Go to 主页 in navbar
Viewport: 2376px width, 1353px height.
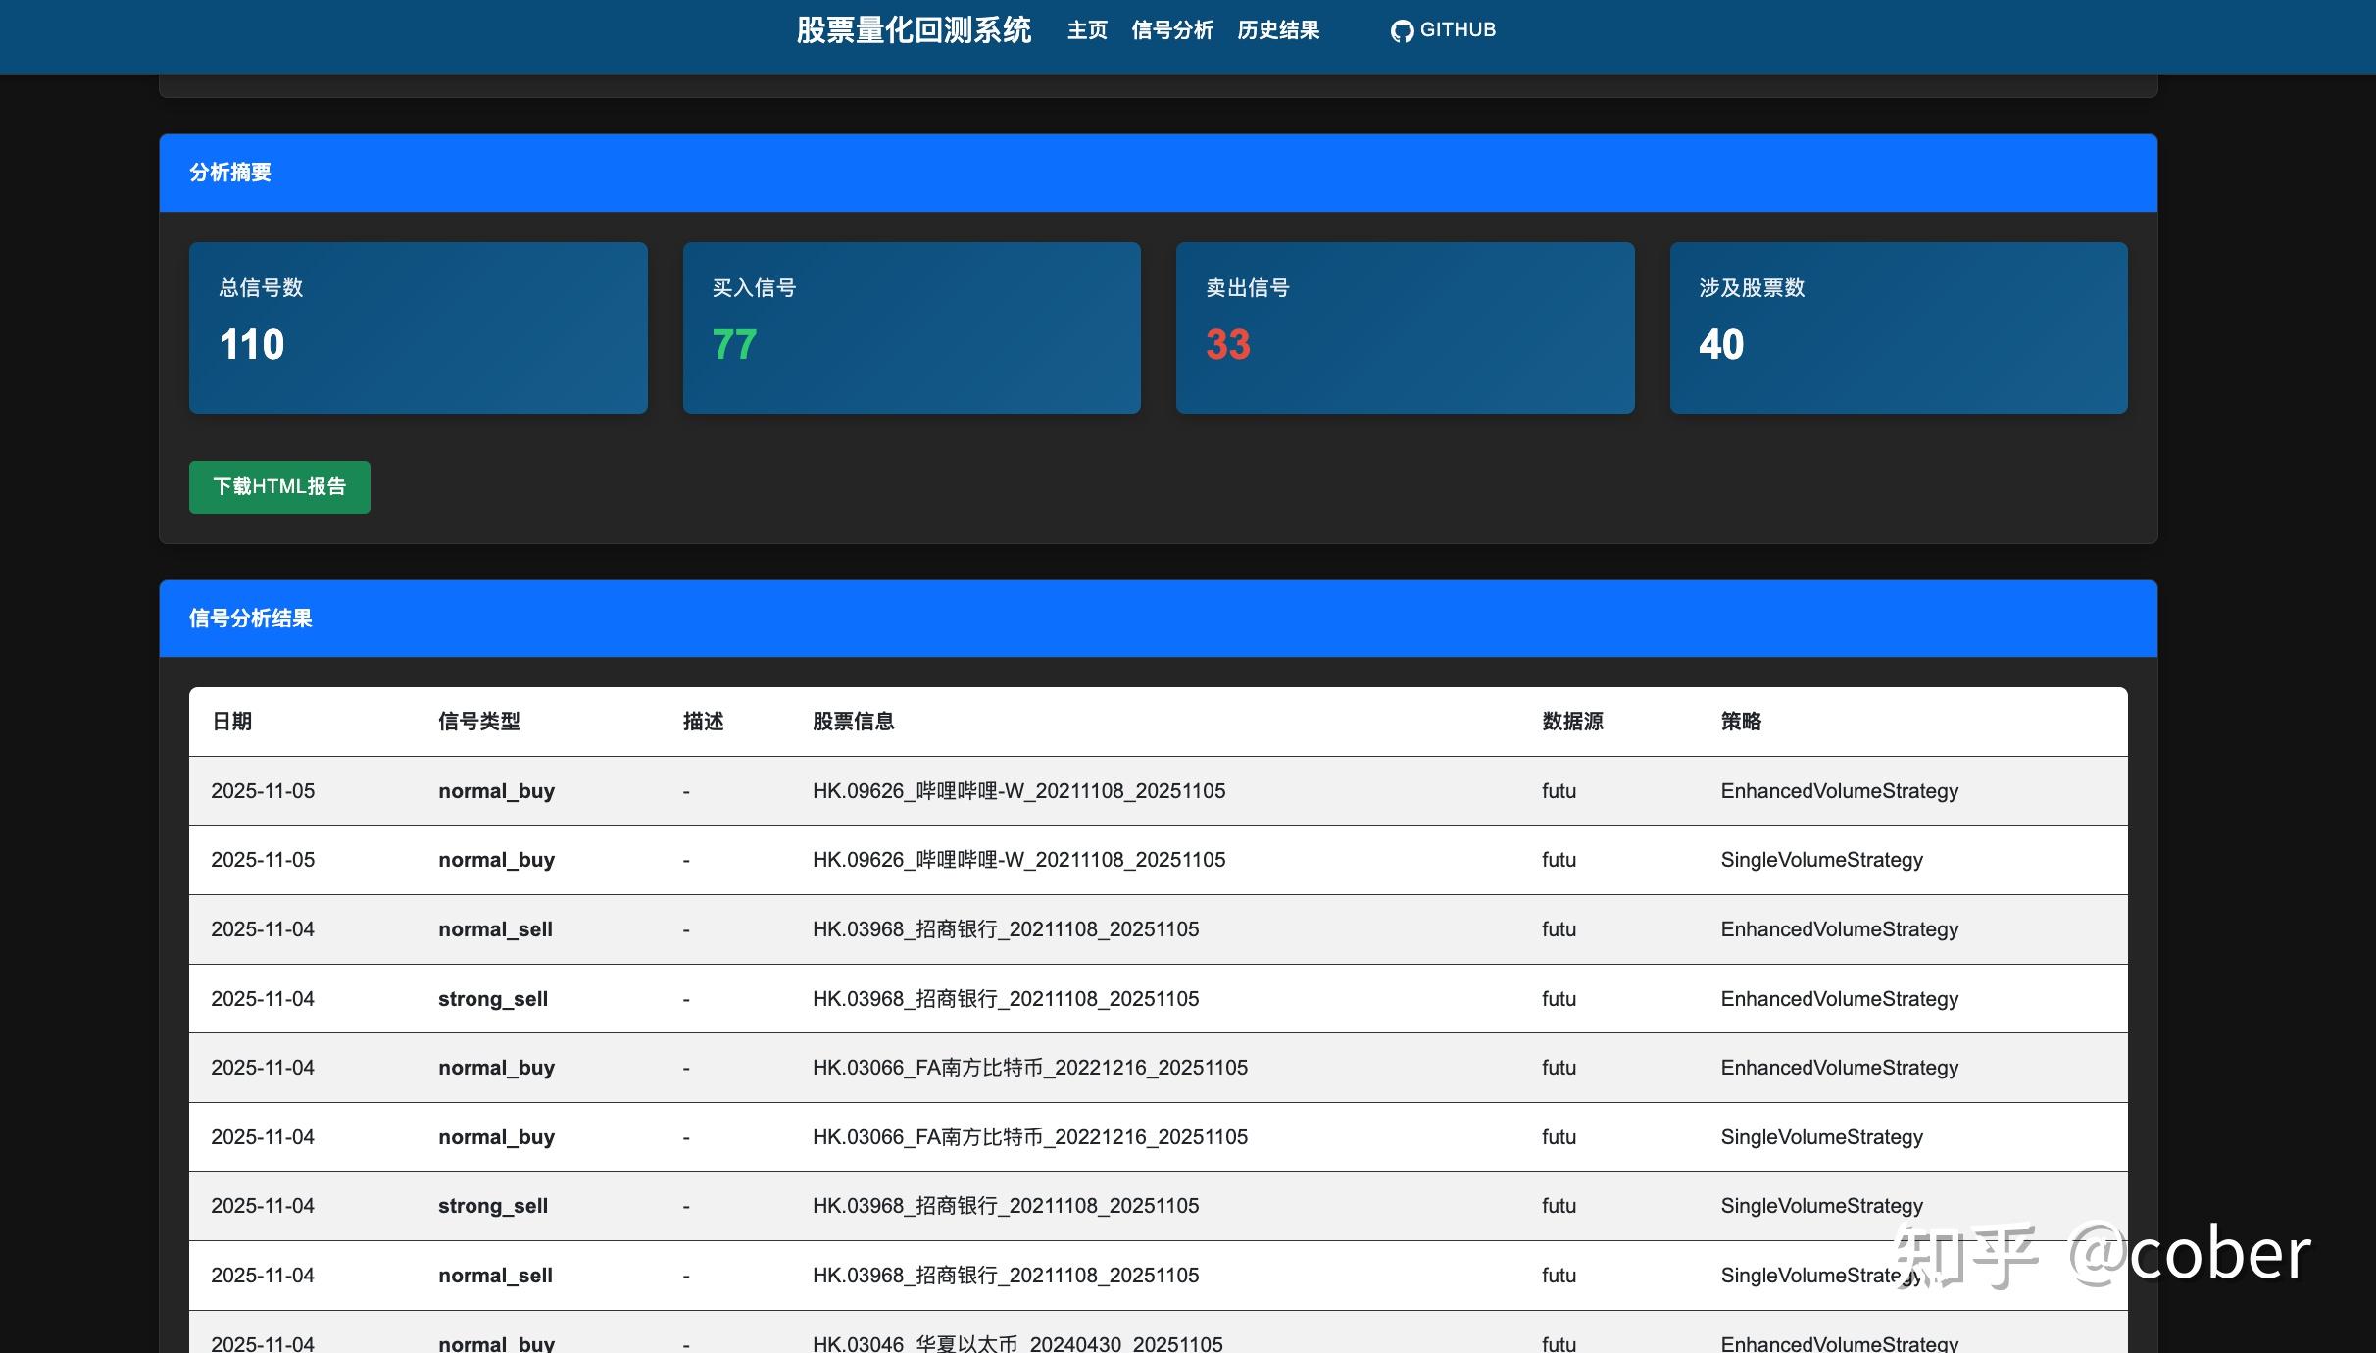coord(1087,30)
